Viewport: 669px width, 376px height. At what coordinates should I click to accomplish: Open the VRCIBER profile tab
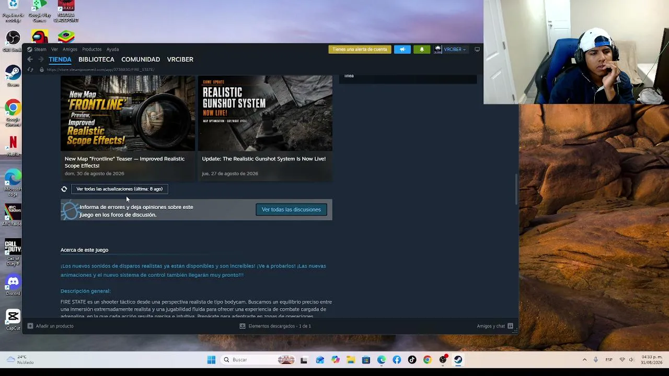pos(180,60)
